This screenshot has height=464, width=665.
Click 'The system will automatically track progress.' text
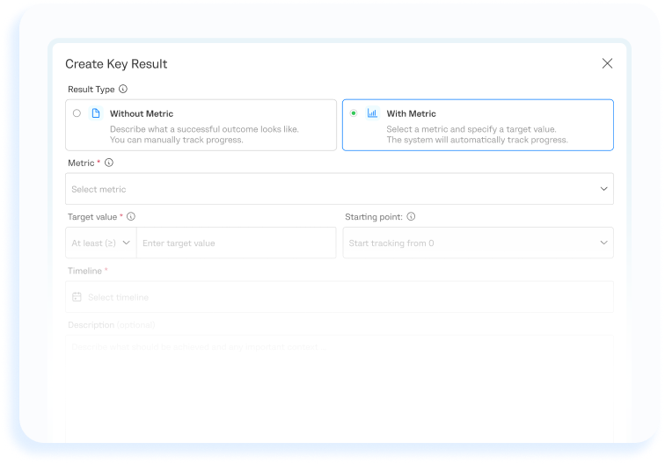[477, 140]
